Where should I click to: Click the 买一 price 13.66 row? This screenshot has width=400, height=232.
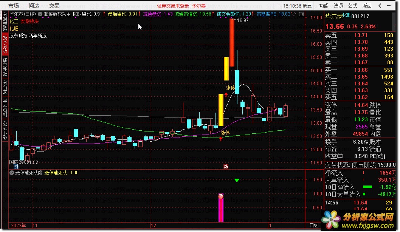point(360,70)
